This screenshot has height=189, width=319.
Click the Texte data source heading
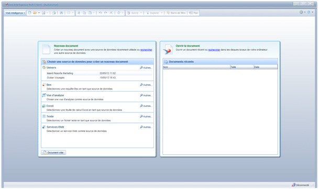(50, 116)
